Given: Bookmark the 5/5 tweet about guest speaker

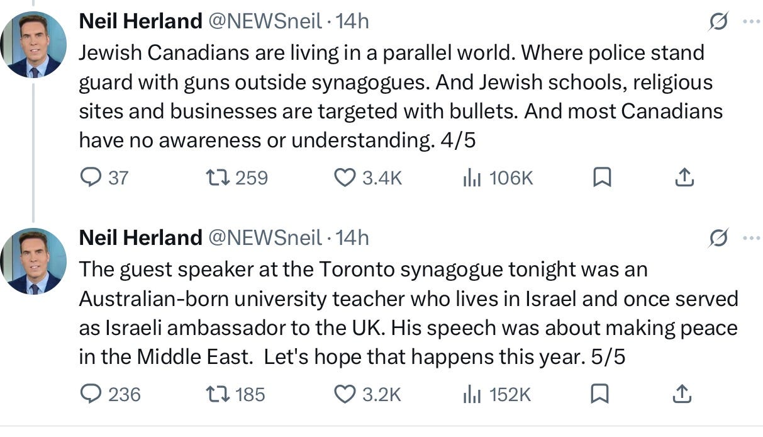Looking at the screenshot, I should pos(600,394).
